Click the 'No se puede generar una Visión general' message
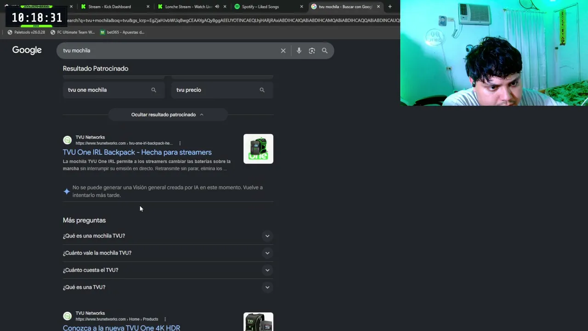Image resolution: width=588 pixels, height=331 pixels. [168, 191]
